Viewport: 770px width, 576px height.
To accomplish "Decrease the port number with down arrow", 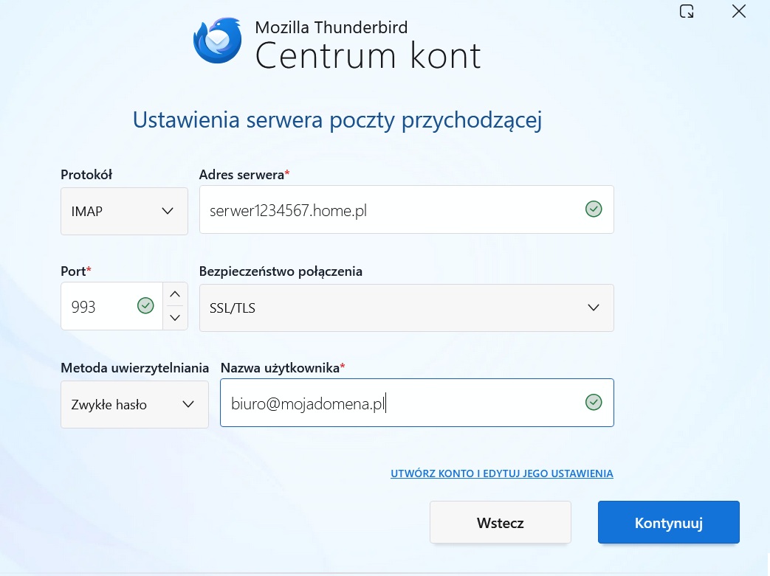I will (175, 317).
